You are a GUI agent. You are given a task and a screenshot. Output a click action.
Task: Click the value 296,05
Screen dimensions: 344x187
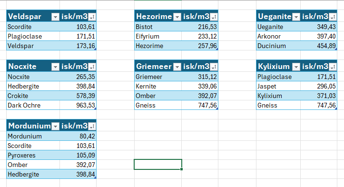pos(319,86)
